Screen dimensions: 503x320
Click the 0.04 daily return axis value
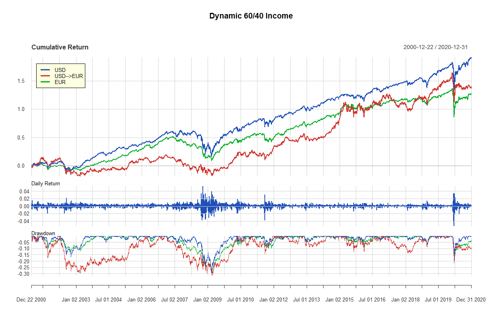click(x=24, y=191)
